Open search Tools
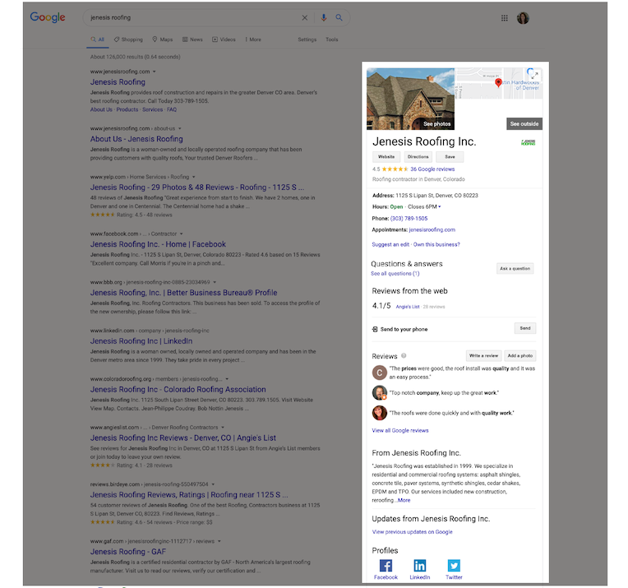The height and width of the screenshot is (588, 628). (x=332, y=39)
